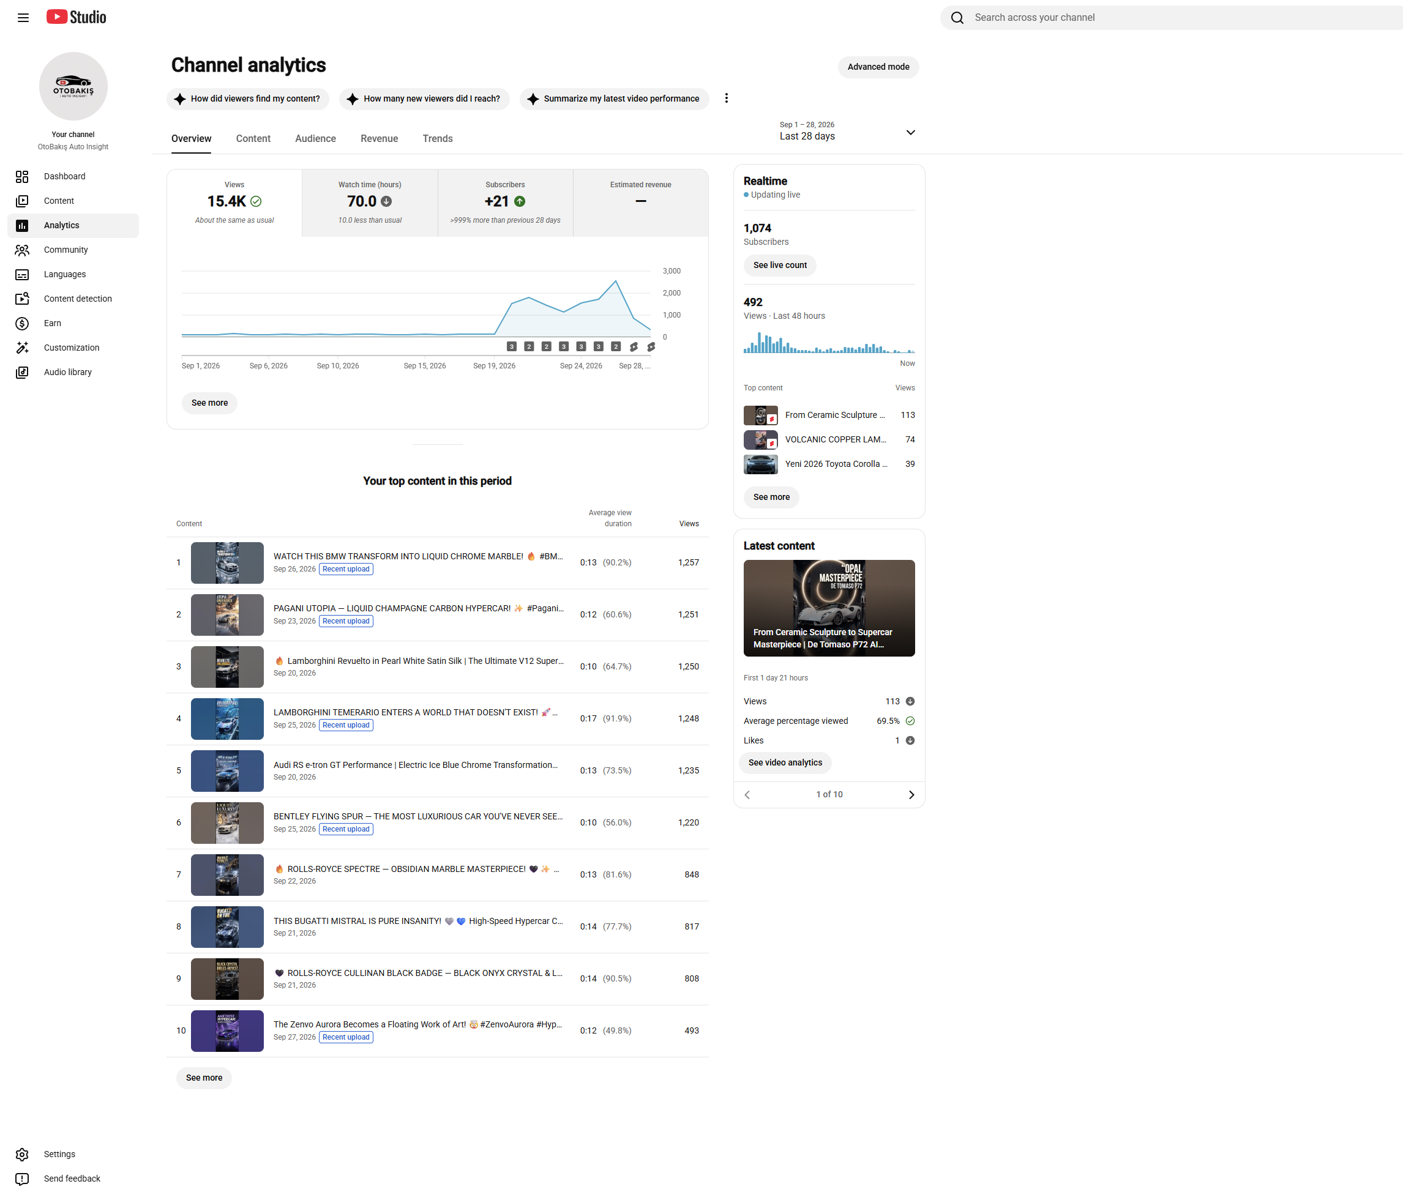The height and width of the screenshot is (1192, 1403).
Task: Open the De Tomaso P72 latest content thumbnail
Action: 829,608
